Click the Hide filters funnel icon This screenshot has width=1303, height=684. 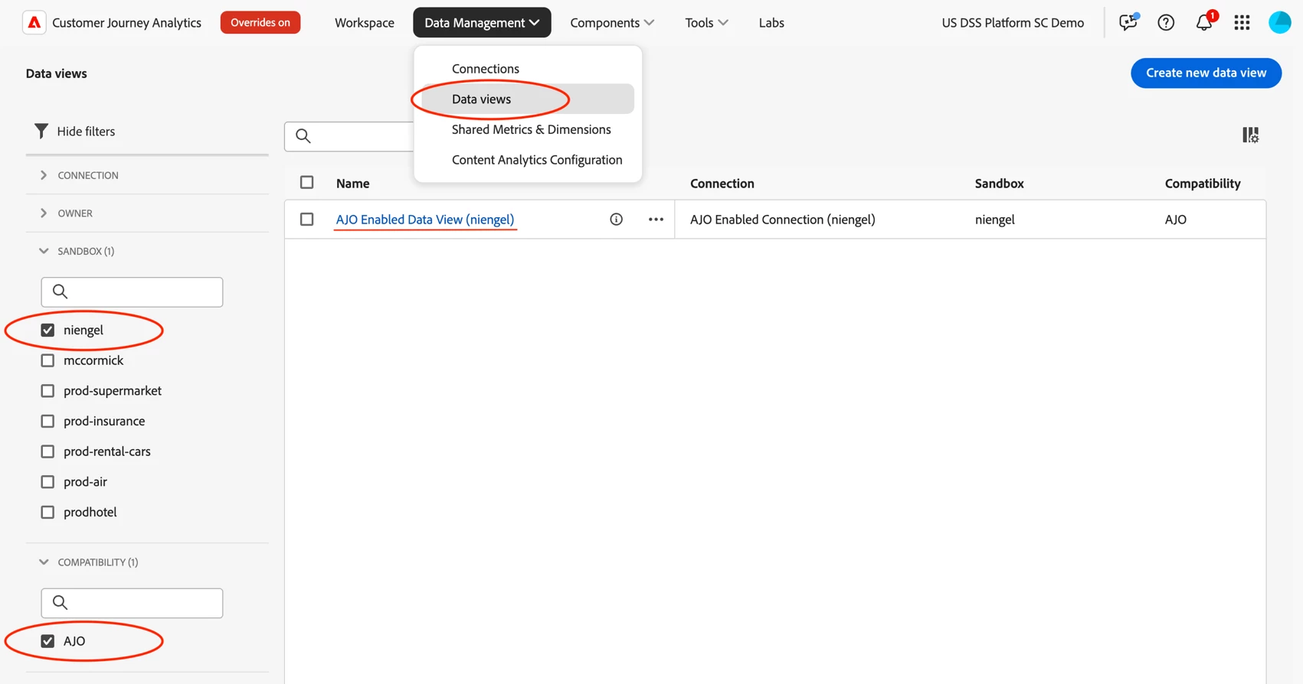(41, 132)
